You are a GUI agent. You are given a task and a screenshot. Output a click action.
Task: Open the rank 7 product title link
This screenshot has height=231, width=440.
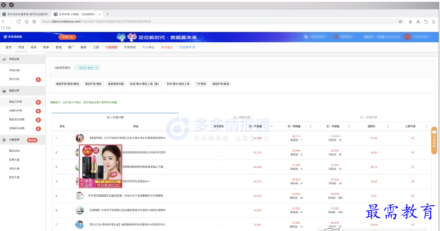click(x=127, y=224)
